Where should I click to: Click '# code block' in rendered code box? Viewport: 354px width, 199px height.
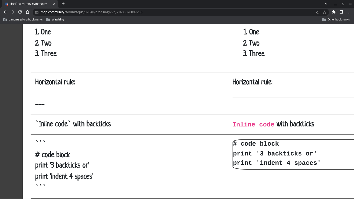point(256,144)
